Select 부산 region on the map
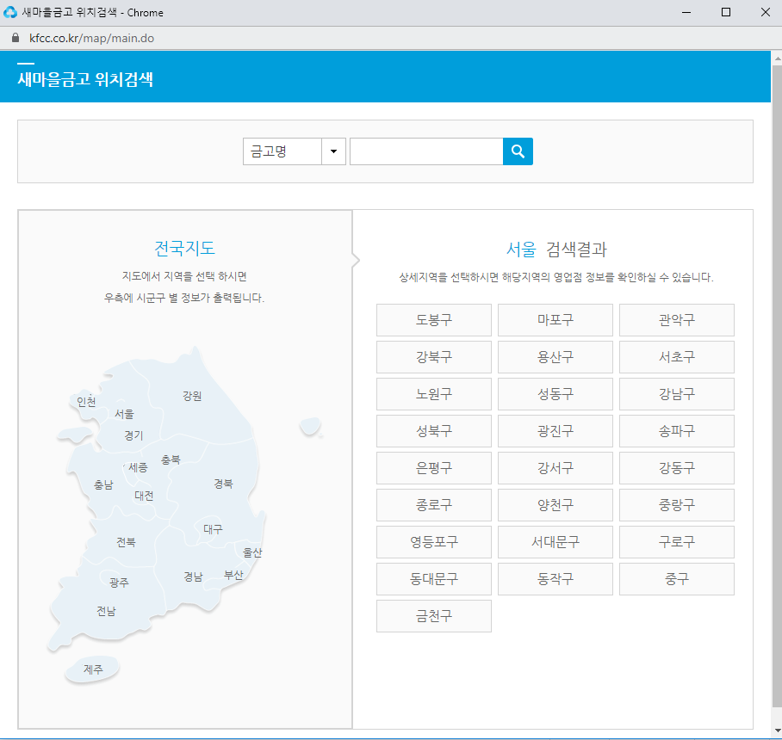The image size is (782, 740). click(233, 576)
